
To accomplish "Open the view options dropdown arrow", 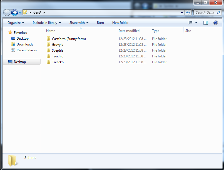I will click(196, 23).
